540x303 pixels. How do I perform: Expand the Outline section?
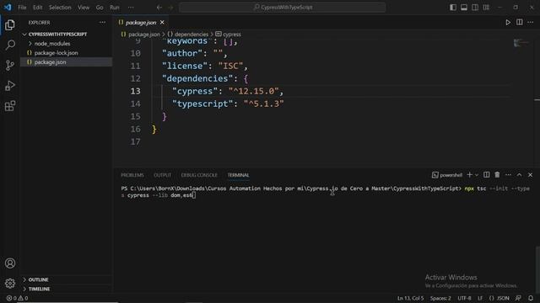point(38,279)
